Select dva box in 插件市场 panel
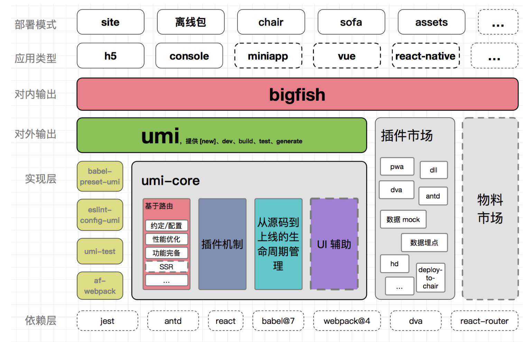This screenshot has width=529, height=342. tap(396, 190)
